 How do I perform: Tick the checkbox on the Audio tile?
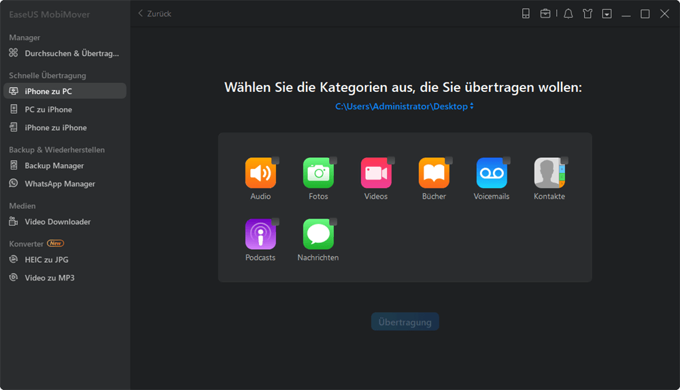pyautogui.click(x=275, y=160)
